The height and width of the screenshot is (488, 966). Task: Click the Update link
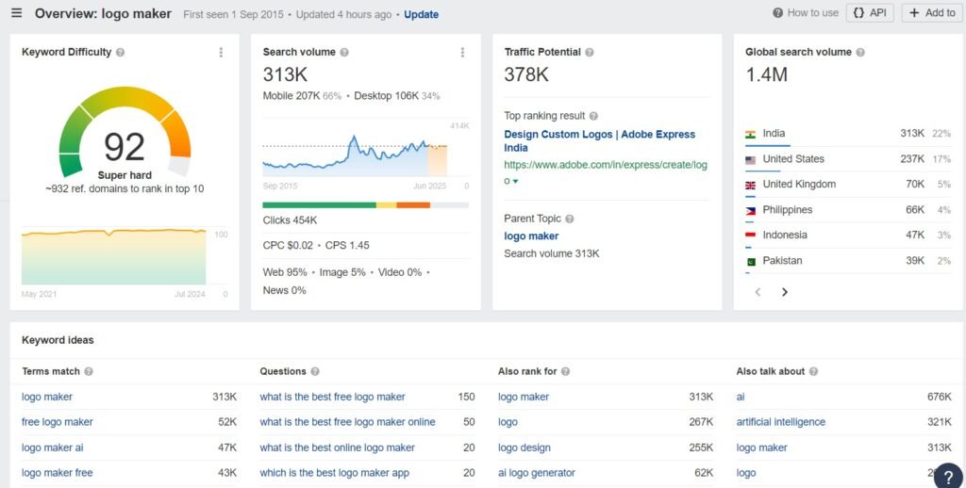pos(421,15)
